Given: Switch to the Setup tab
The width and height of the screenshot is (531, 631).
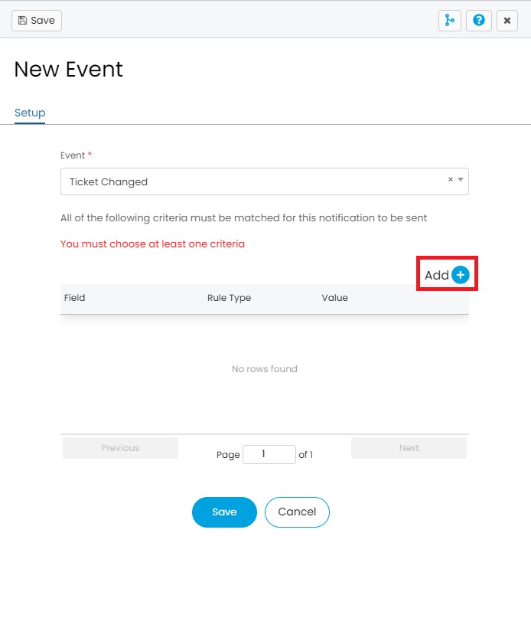Looking at the screenshot, I should 30,113.
